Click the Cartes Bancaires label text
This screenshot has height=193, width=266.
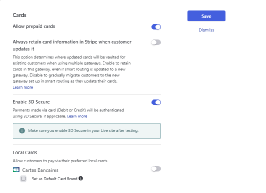[40, 170]
